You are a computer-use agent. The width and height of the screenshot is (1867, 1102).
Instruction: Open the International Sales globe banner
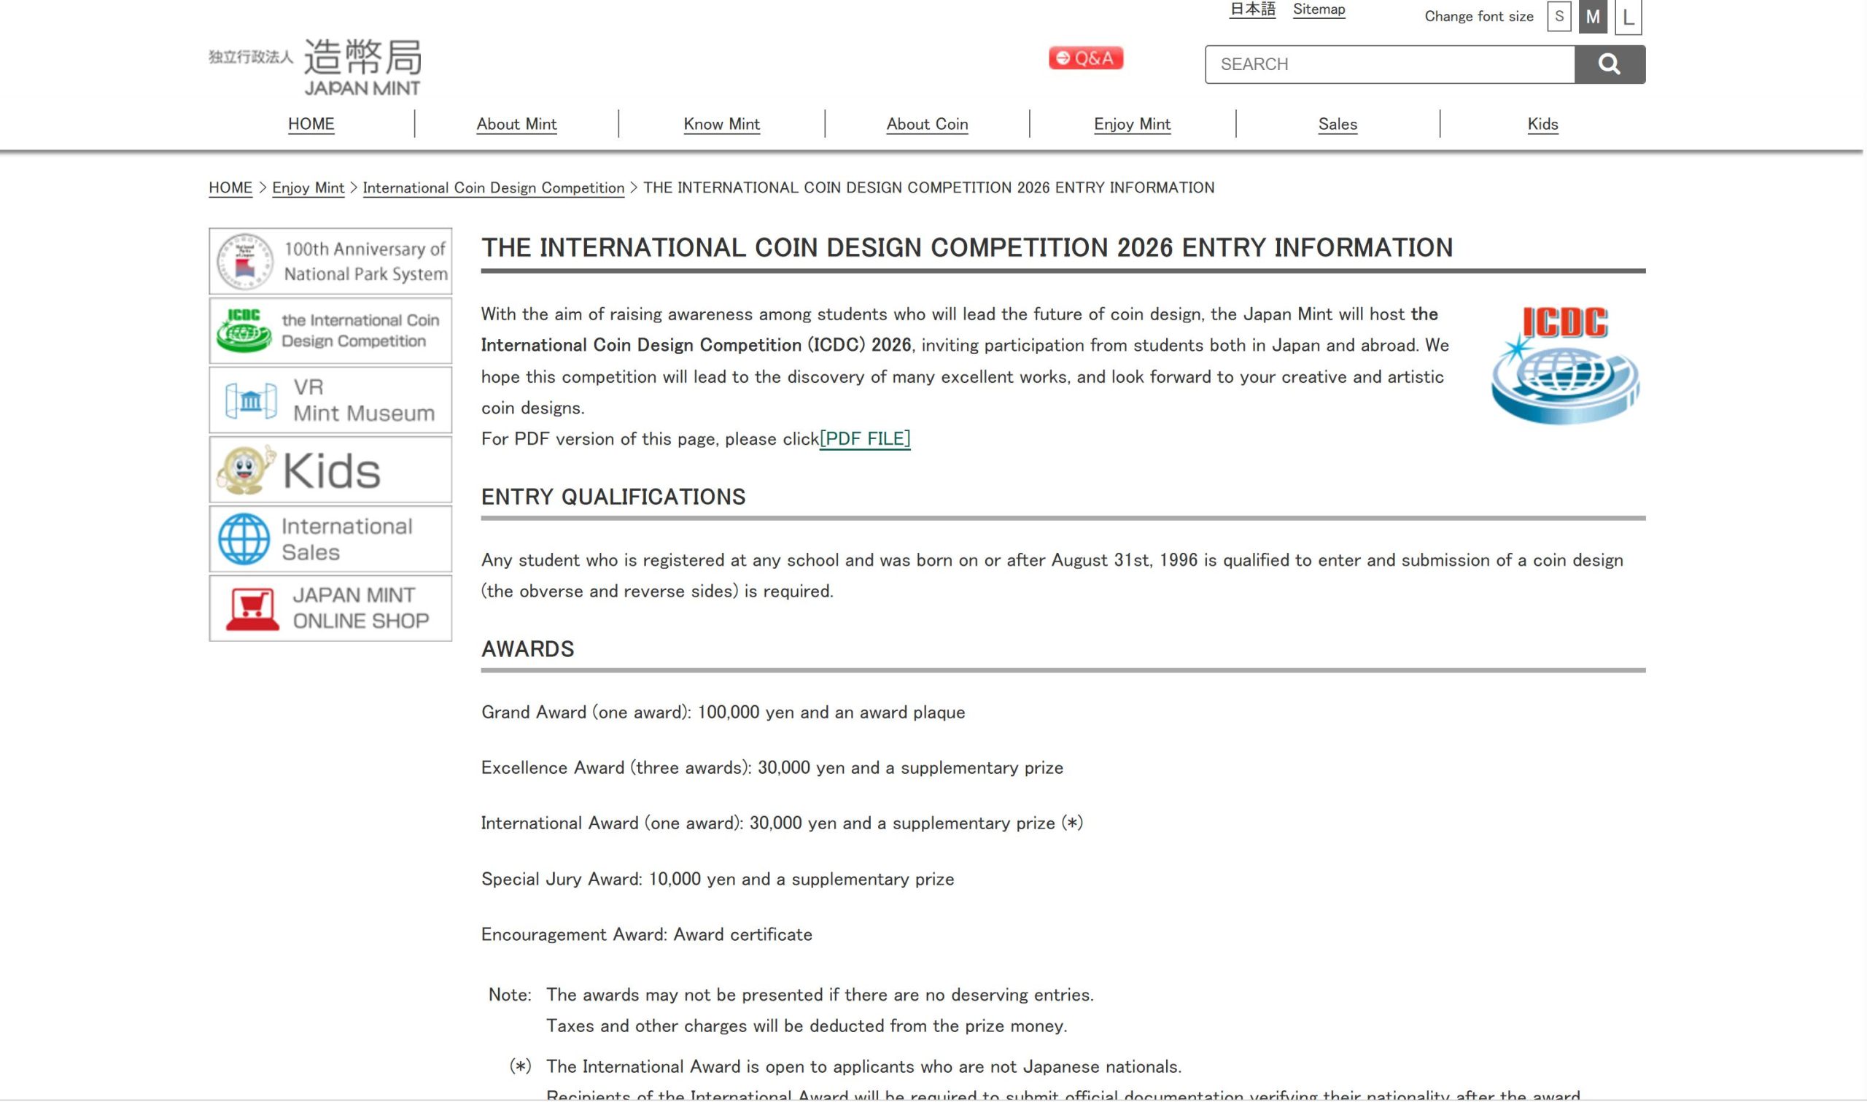pos(330,539)
